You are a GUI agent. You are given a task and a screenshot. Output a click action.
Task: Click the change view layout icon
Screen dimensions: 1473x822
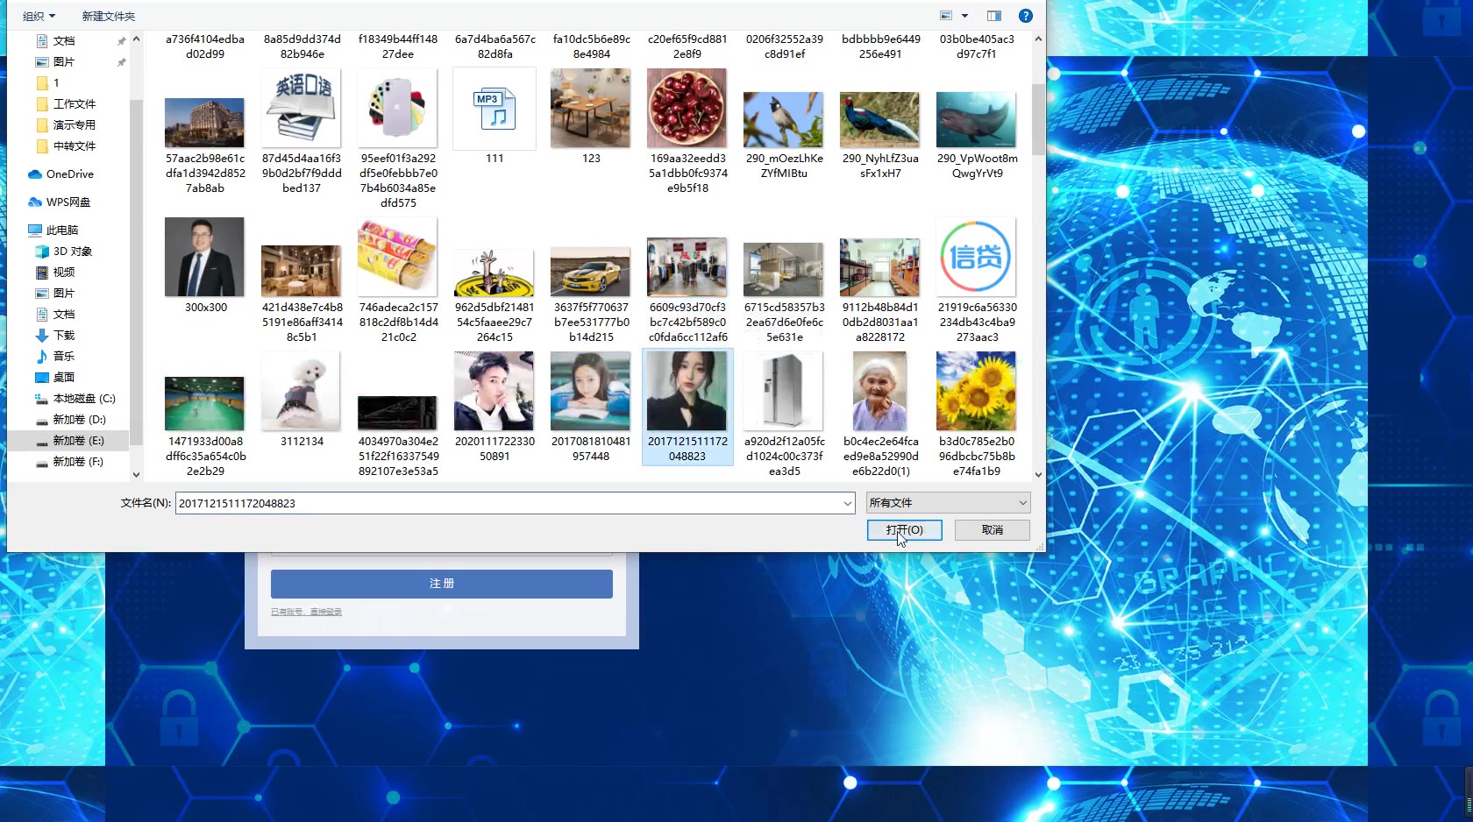(x=946, y=16)
